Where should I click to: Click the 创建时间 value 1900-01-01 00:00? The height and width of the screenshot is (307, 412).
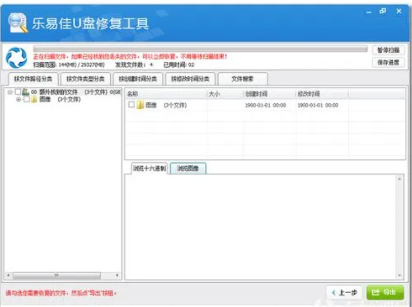pos(265,105)
